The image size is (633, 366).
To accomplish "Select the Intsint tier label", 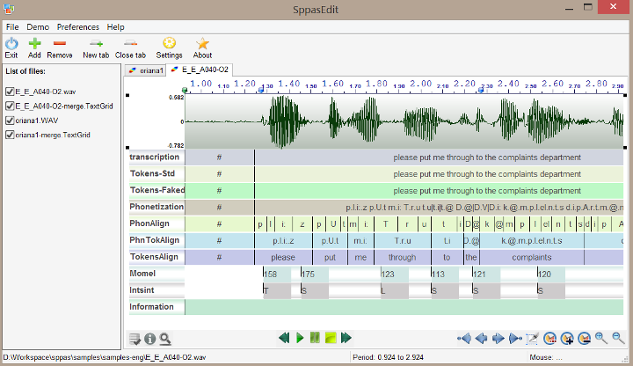I will pos(156,290).
